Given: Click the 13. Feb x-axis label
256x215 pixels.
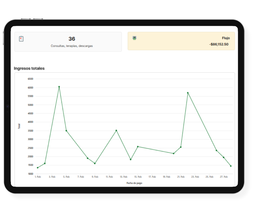Looking at the screenshot, I should point(123,177).
